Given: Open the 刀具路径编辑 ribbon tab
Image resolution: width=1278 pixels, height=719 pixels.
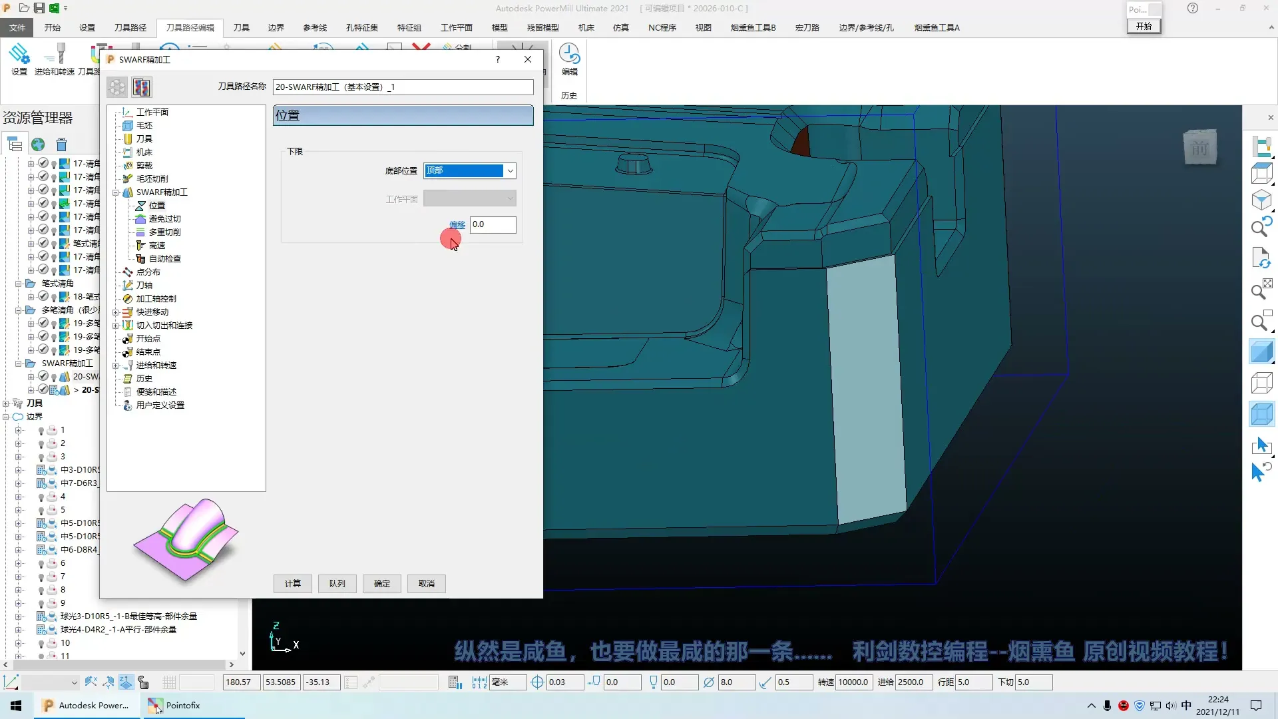Looking at the screenshot, I should (190, 27).
